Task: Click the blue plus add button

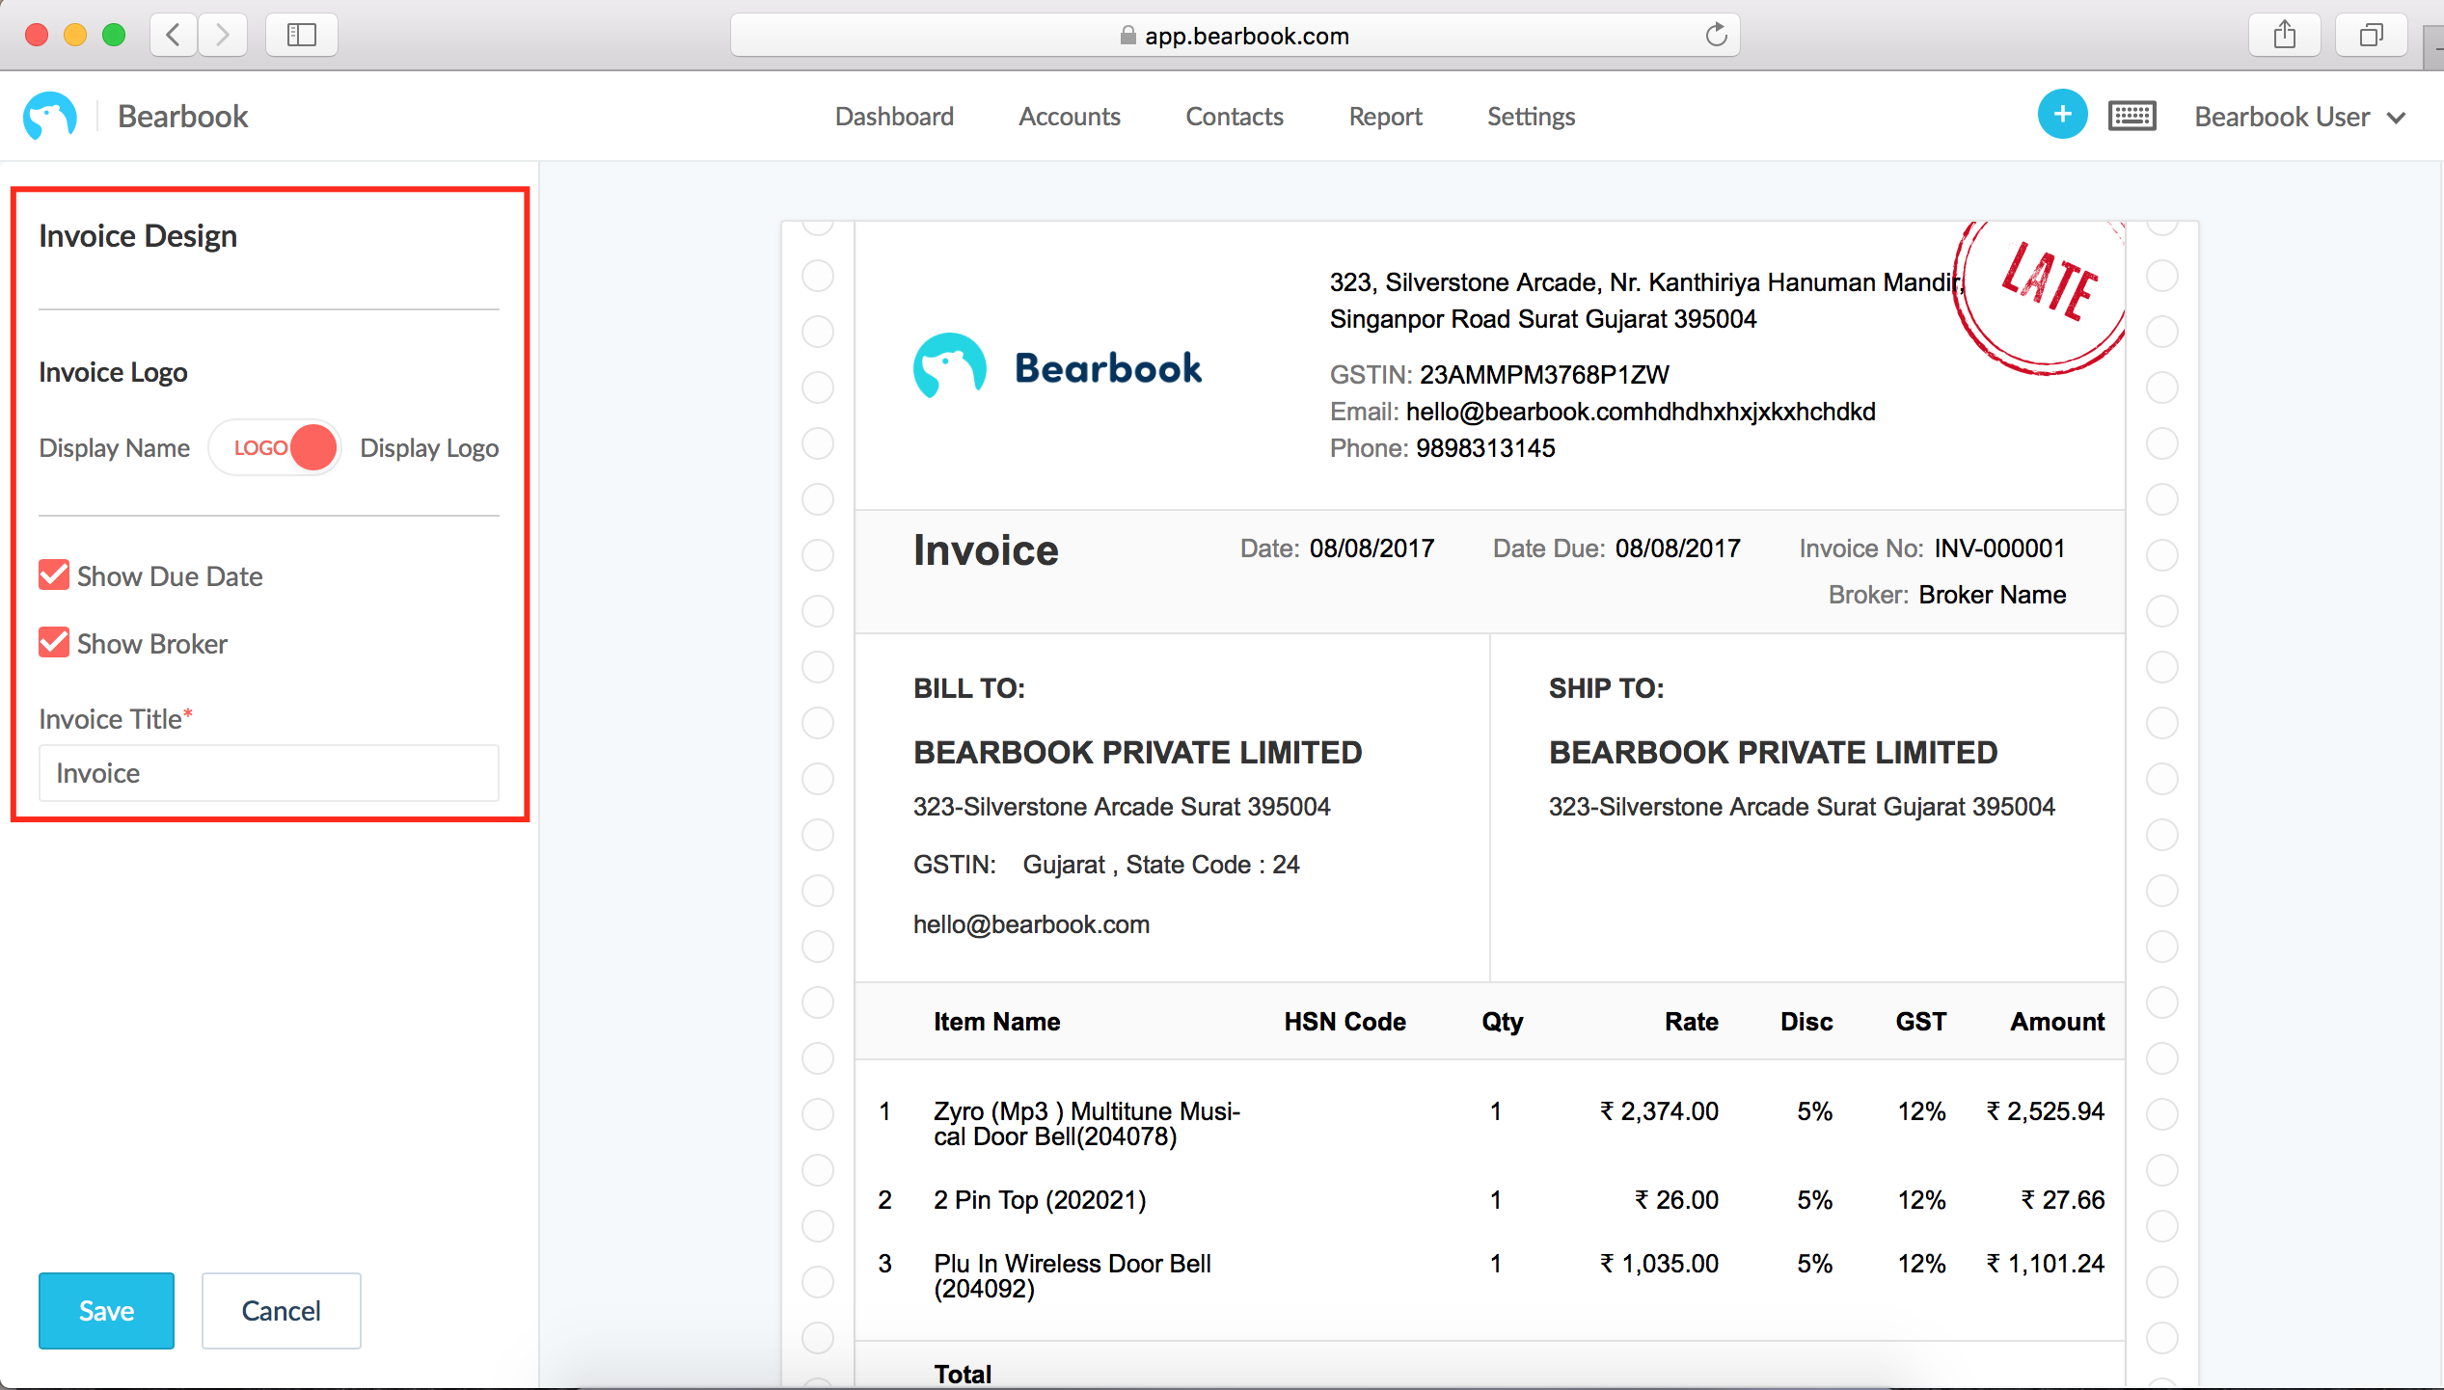Action: click(2062, 115)
